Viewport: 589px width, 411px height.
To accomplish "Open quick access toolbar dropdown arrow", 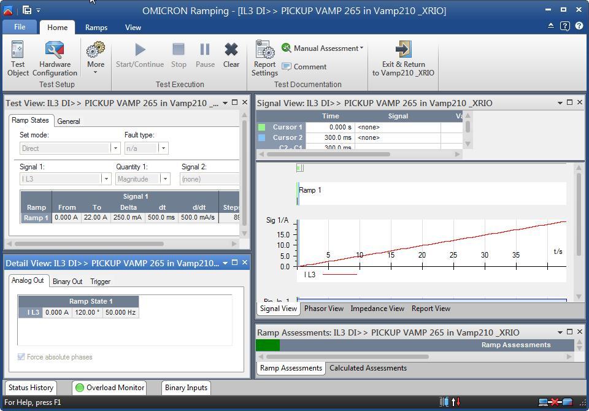I will pos(38,10).
